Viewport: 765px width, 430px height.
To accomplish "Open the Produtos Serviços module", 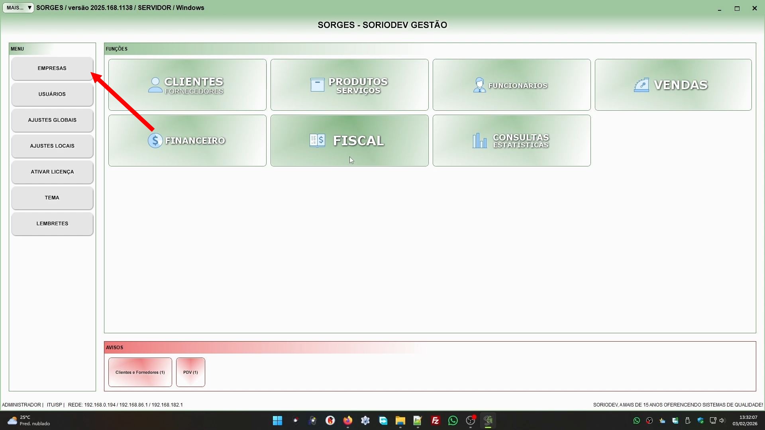I will coord(349,85).
